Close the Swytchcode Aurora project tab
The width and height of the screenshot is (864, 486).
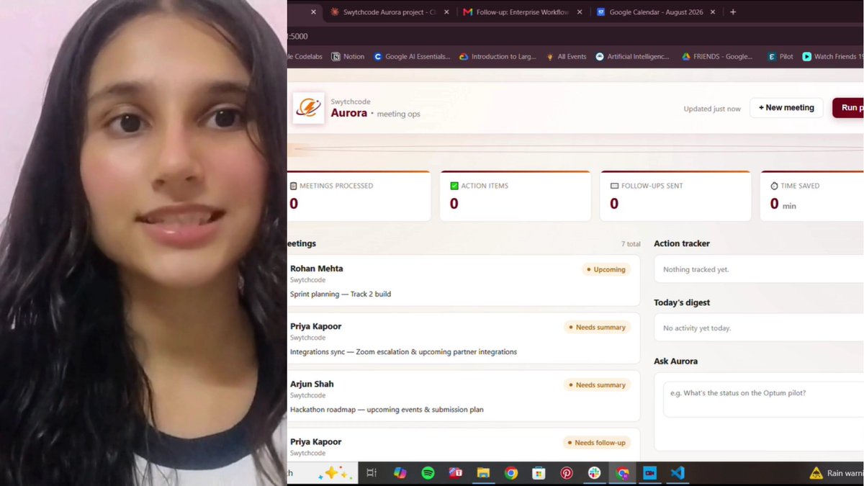click(446, 12)
